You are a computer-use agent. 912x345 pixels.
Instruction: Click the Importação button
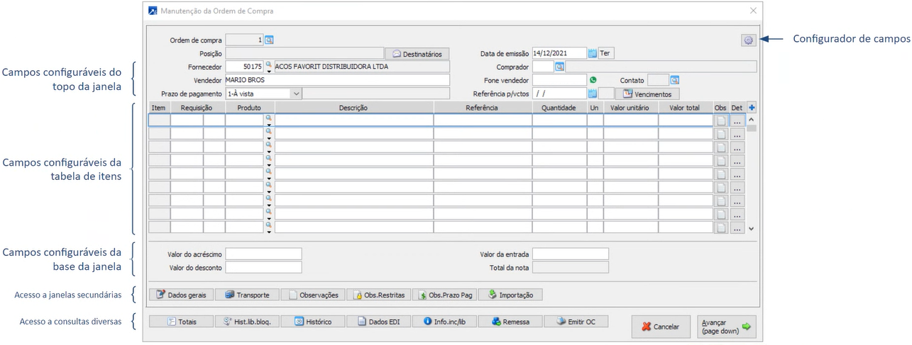pos(510,295)
